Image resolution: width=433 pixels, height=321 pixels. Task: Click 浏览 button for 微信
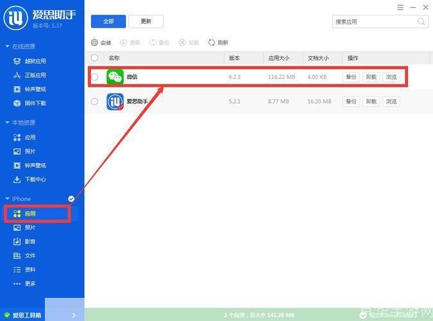click(391, 77)
